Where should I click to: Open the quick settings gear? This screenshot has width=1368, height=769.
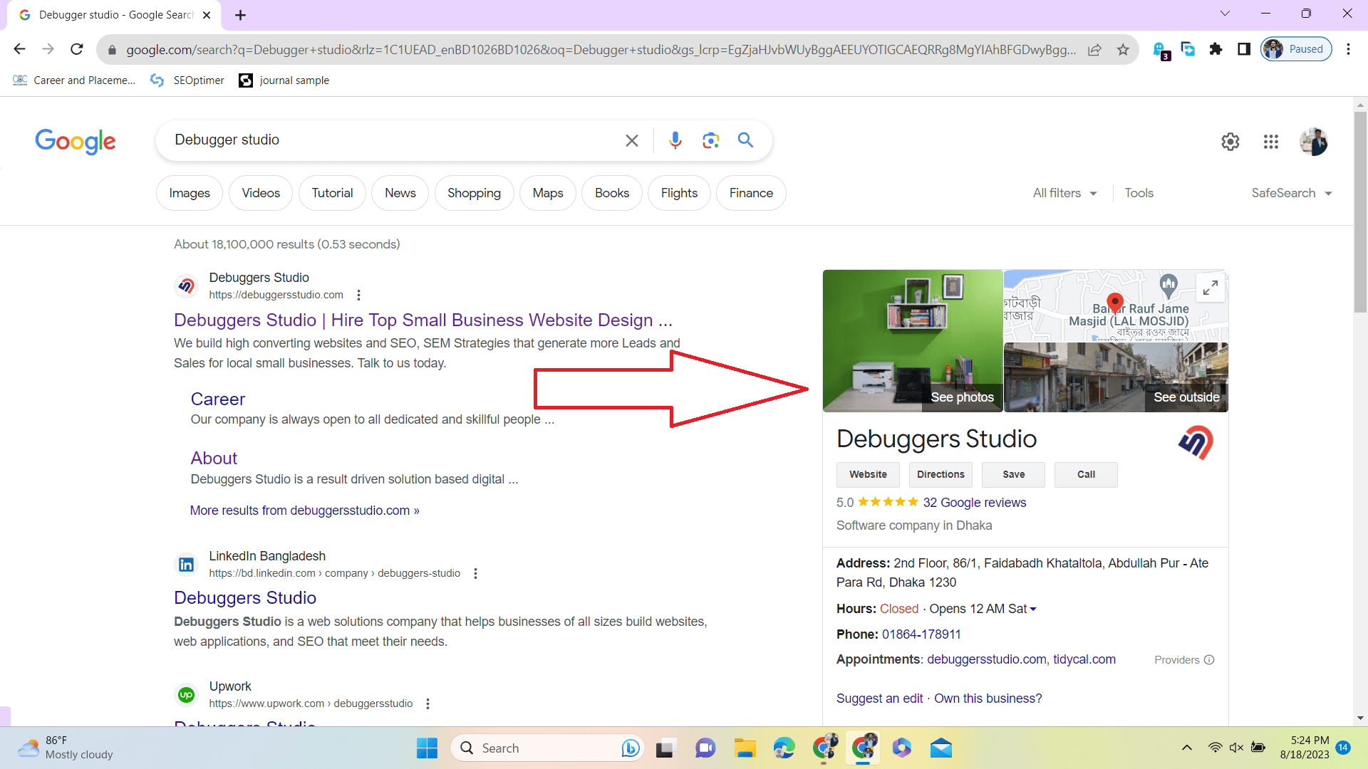pyautogui.click(x=1230, y=142)
